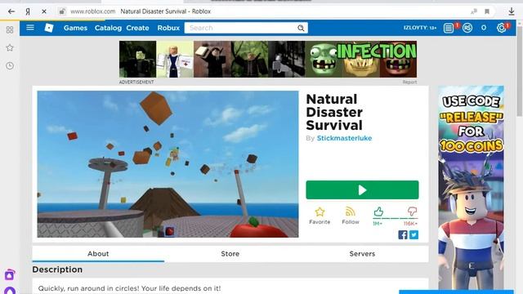Viewport: 523px width, 294px height.
Task: Click the 'Quickly, run around in circles' description
Action: pos(129,288)
